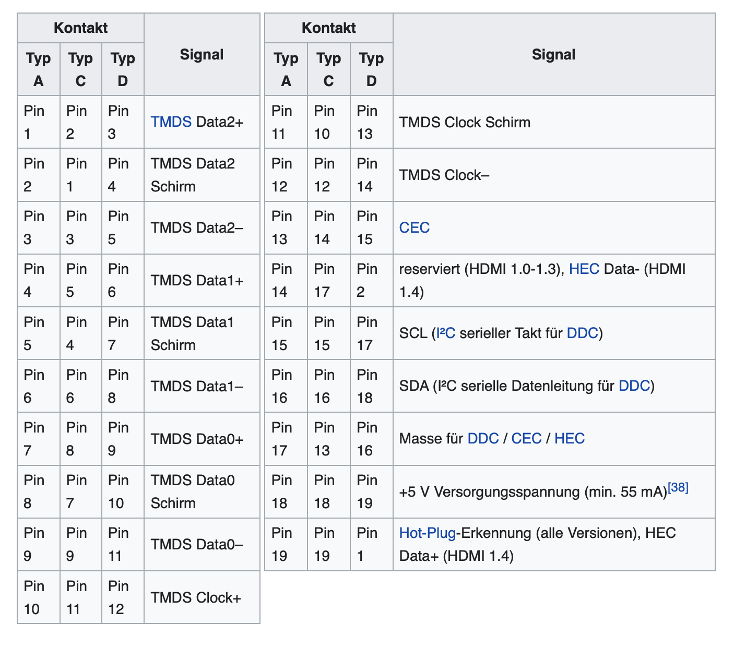
Task: Open the HEC link in the Masse row
Action: click(570, 439)
